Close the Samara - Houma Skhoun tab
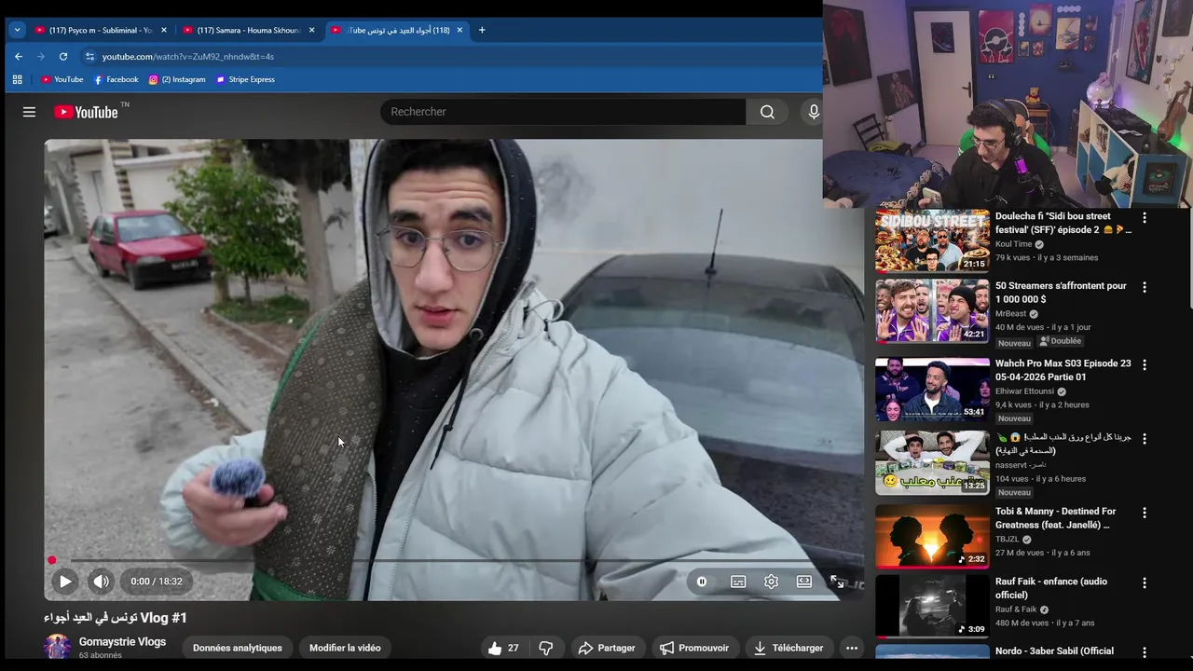This screenshot has width=1193, height=671. tap(311, 30)
